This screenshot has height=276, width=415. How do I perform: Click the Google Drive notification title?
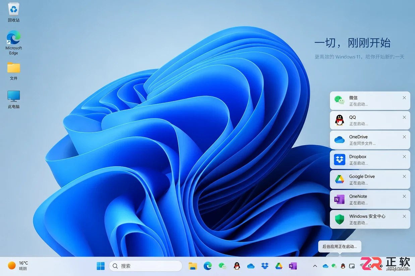[x=362, y=176]
